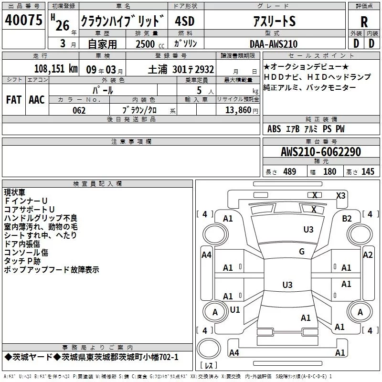Select the 純正アルミ、バックモニター line
This screenshot has height=382, width=382.
(x=309, y=87)
